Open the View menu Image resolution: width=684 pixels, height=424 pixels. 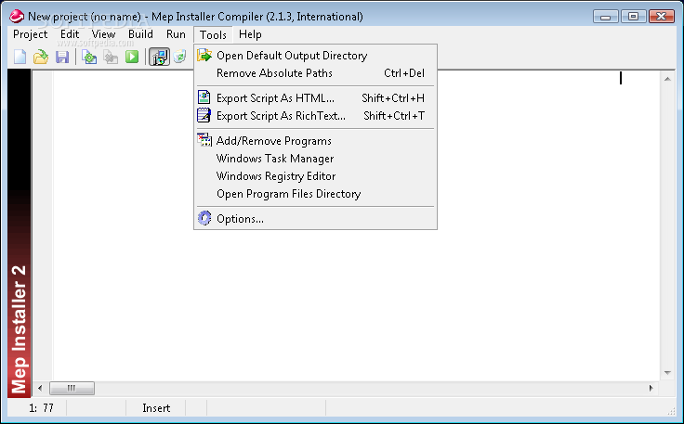point(103,34)
